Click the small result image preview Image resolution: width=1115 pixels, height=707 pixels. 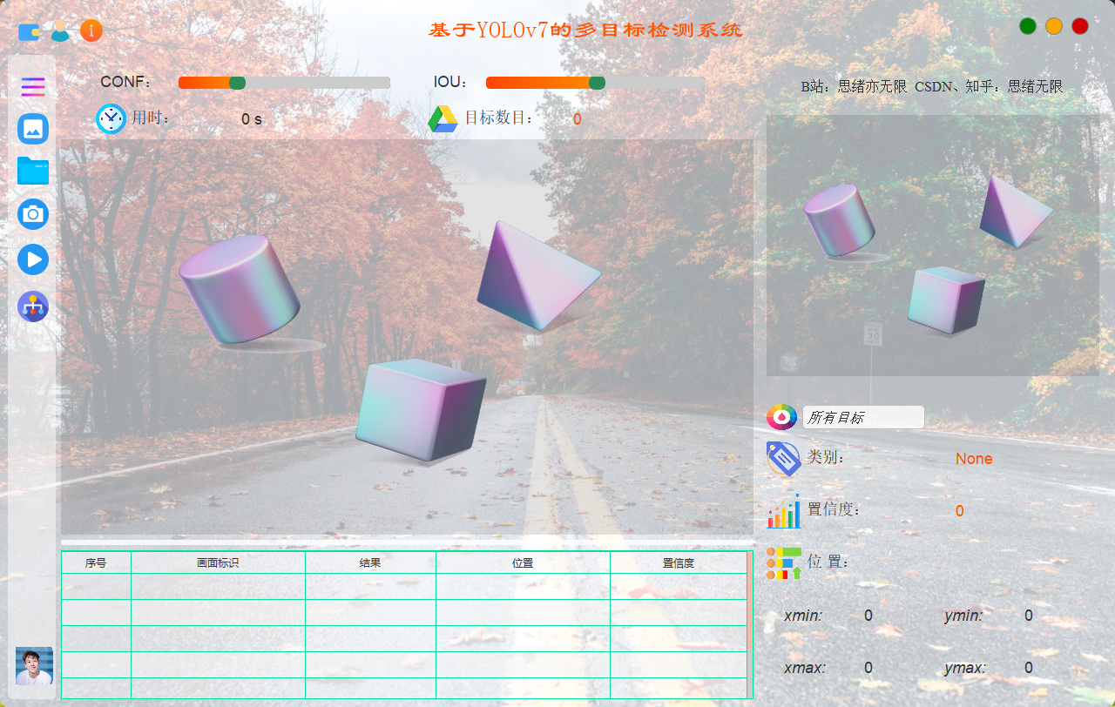[x=933, y=246]
